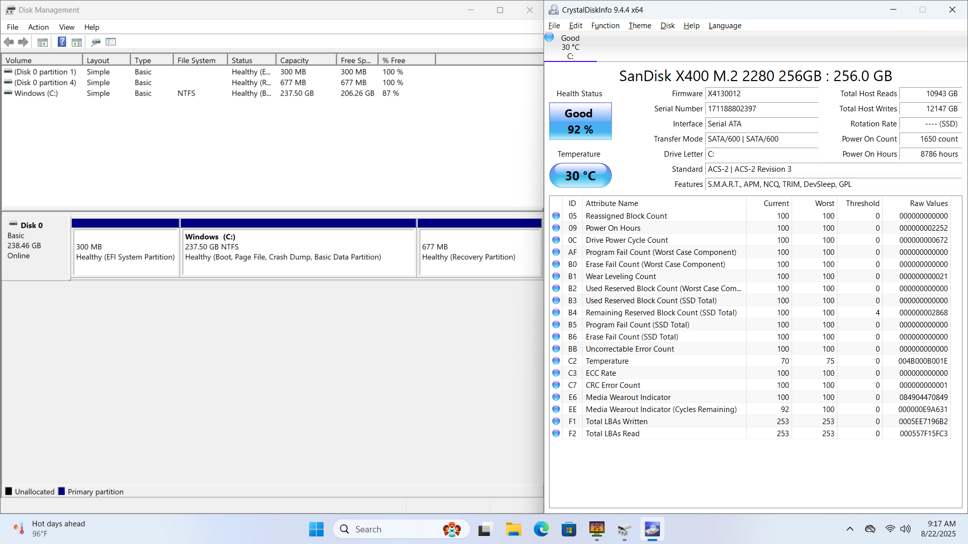Select the 300 MB EFI System Partition block
Screen dimensions: 968x544
pyautogui.click(x=126, y=248)
